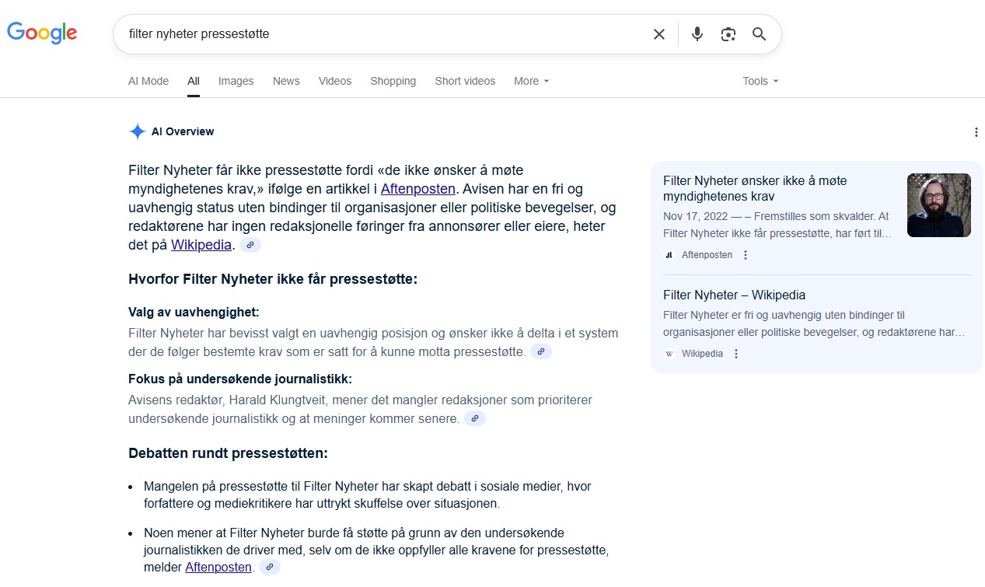The image size is (985, 587).
Task: Click source link chip after 'meninger kommer senere'
Action: (475, 418)
